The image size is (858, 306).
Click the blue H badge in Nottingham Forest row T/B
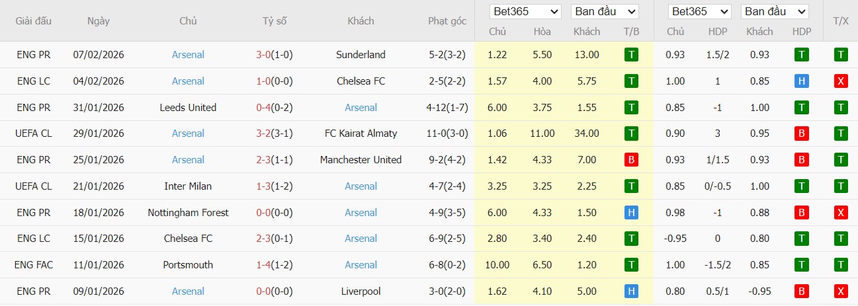point(631,213)
